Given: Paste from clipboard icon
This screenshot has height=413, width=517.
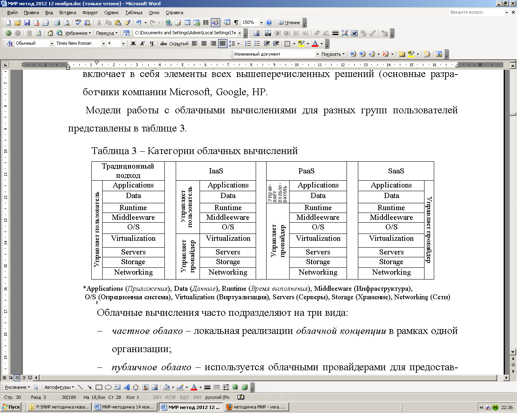Looking at the screenshot, I should click(118, 23).
